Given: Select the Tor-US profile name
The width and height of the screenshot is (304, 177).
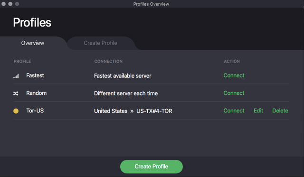Looking at the screenshot, I should pyautogui.click(x=35, y=111).
